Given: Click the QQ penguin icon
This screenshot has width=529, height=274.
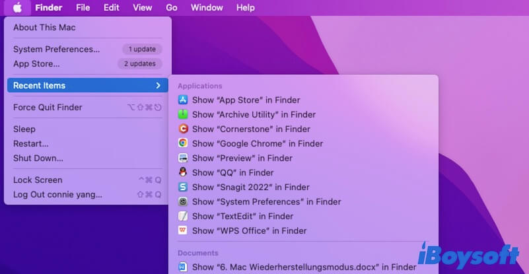Looking at the screenshot, I should (183, 172).
